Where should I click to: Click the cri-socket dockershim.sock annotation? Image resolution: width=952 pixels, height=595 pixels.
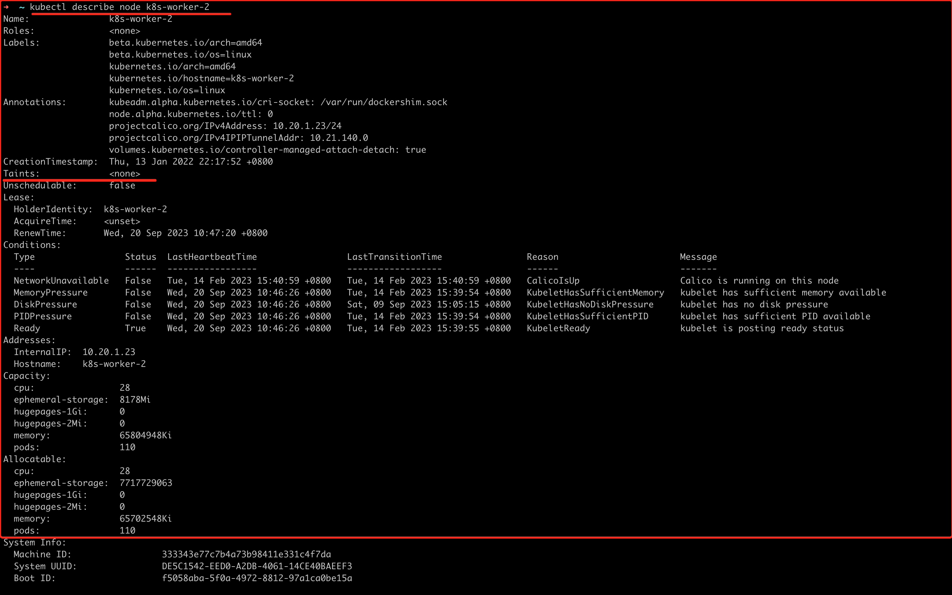pyautogui.click(x=278, y=102)
